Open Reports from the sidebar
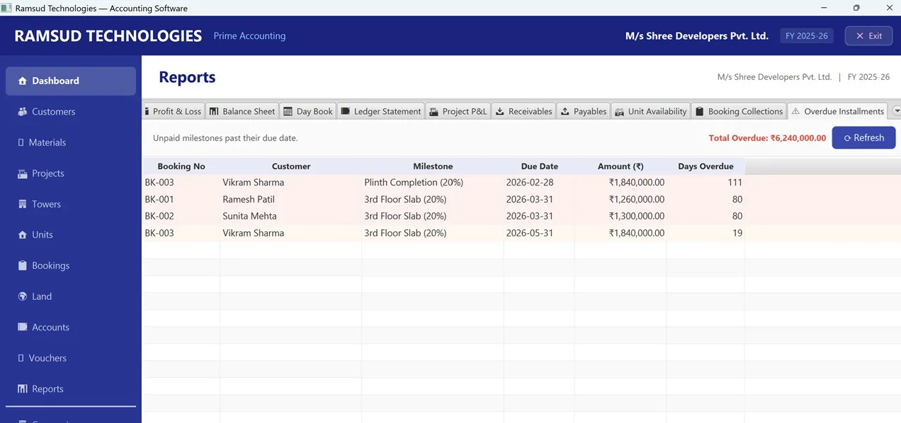 71,388
